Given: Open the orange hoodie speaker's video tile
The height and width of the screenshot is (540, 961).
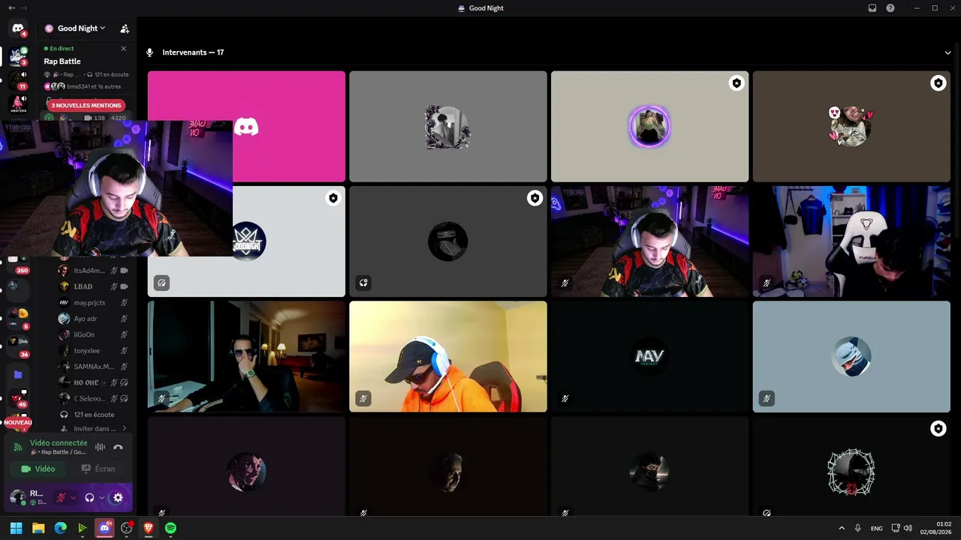Looking at the screenshot, I should [448, 356].
